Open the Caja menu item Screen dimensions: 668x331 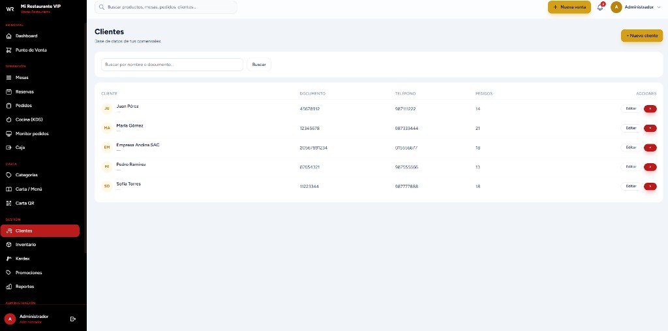(40, 148)
